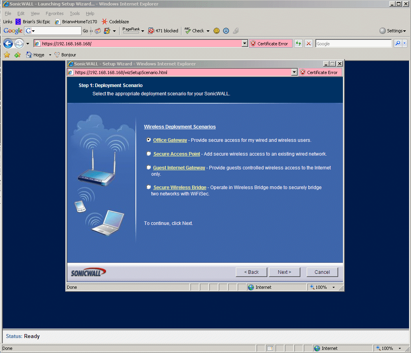Image resolution: width=411 pixels, height=353 pixels.
Task: Select the Secure Wireless Bridge radio button
Action: tap(149, 187)
